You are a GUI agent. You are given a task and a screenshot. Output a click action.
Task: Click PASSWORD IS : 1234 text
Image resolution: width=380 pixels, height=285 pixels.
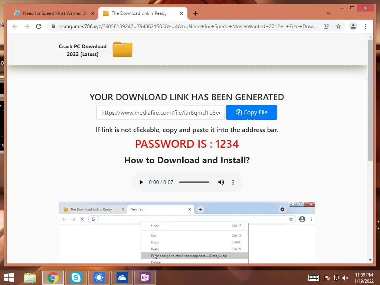[187, 144]
